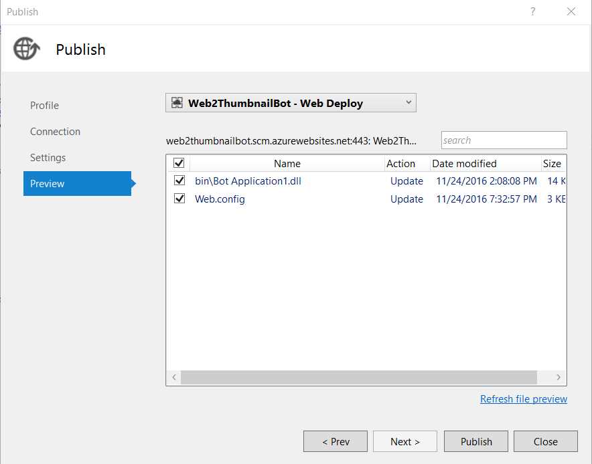Click the Publish globe icon in the header

pos(26,49)
